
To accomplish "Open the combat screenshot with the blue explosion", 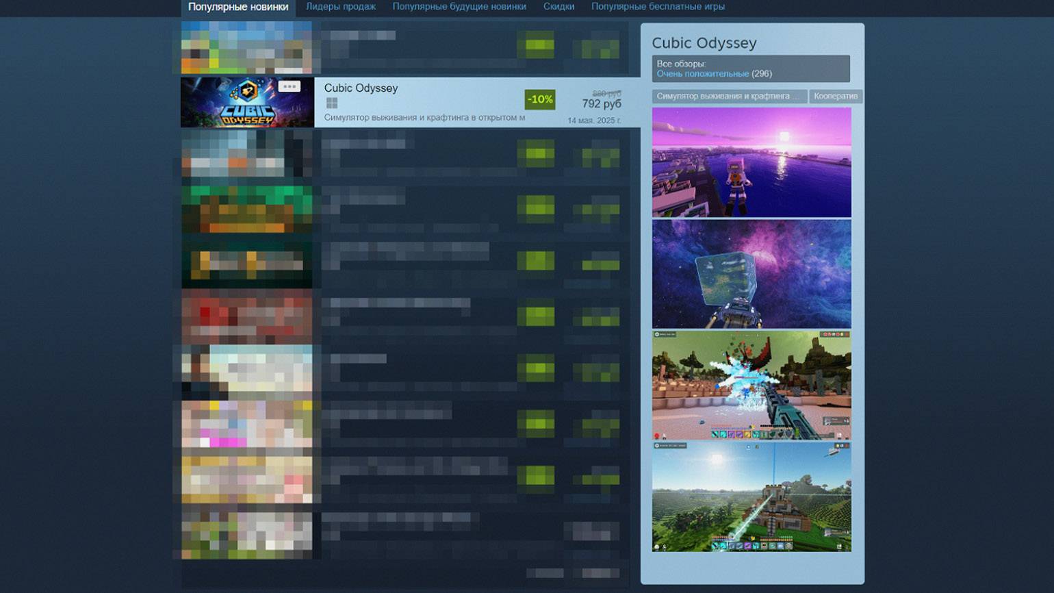I will pyautogui.click(x=751, y=386).
